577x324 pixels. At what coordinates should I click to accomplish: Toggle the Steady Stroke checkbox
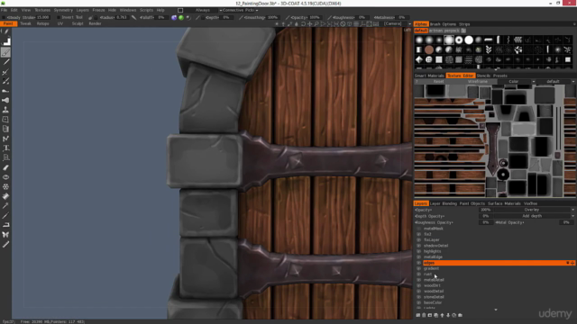(4, 17)
